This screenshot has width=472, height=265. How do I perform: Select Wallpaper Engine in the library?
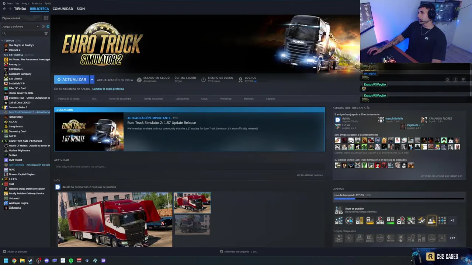[18, 203]
